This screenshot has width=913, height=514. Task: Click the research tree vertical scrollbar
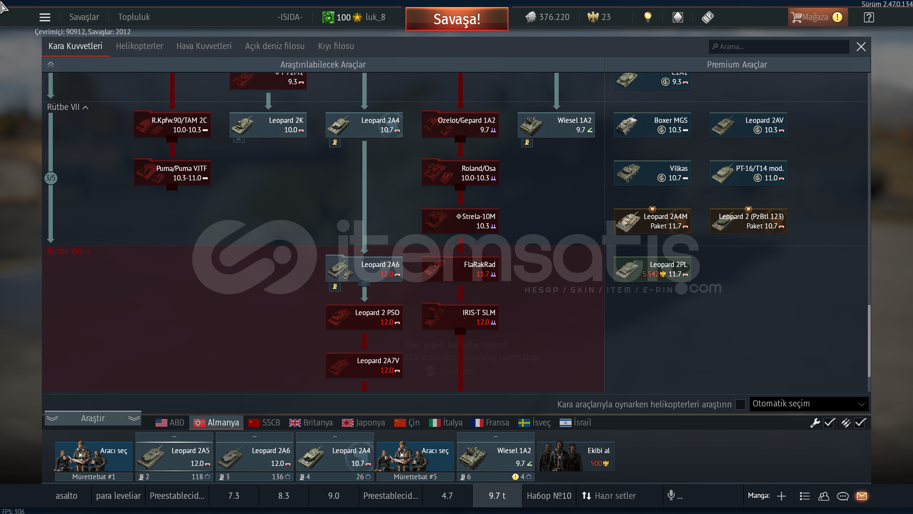(869, 341)
